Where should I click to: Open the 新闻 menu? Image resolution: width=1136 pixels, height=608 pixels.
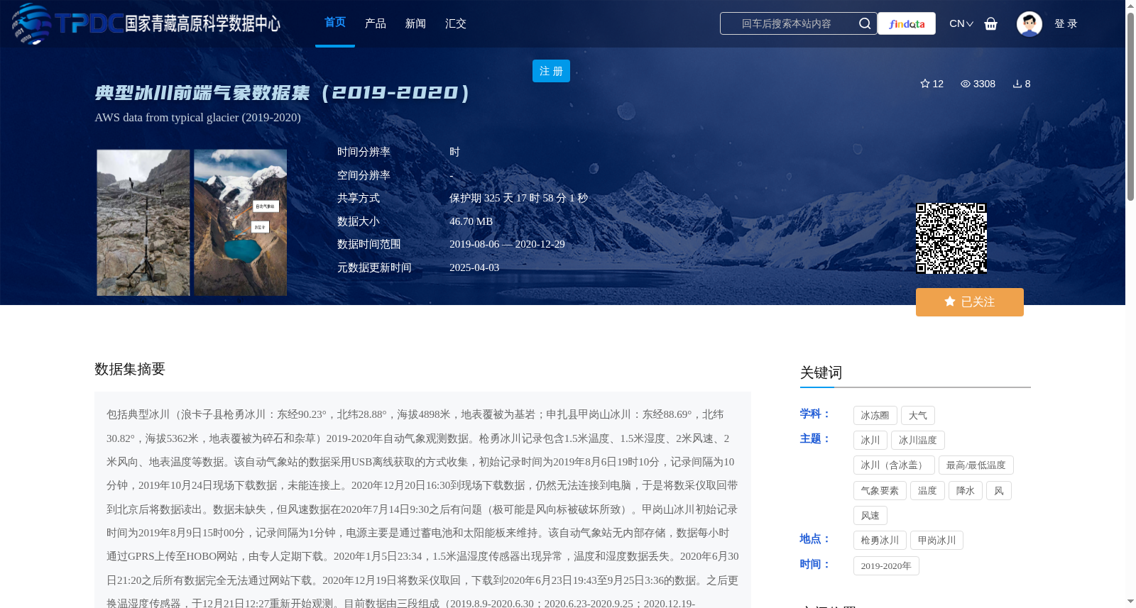tap(415, 23)
